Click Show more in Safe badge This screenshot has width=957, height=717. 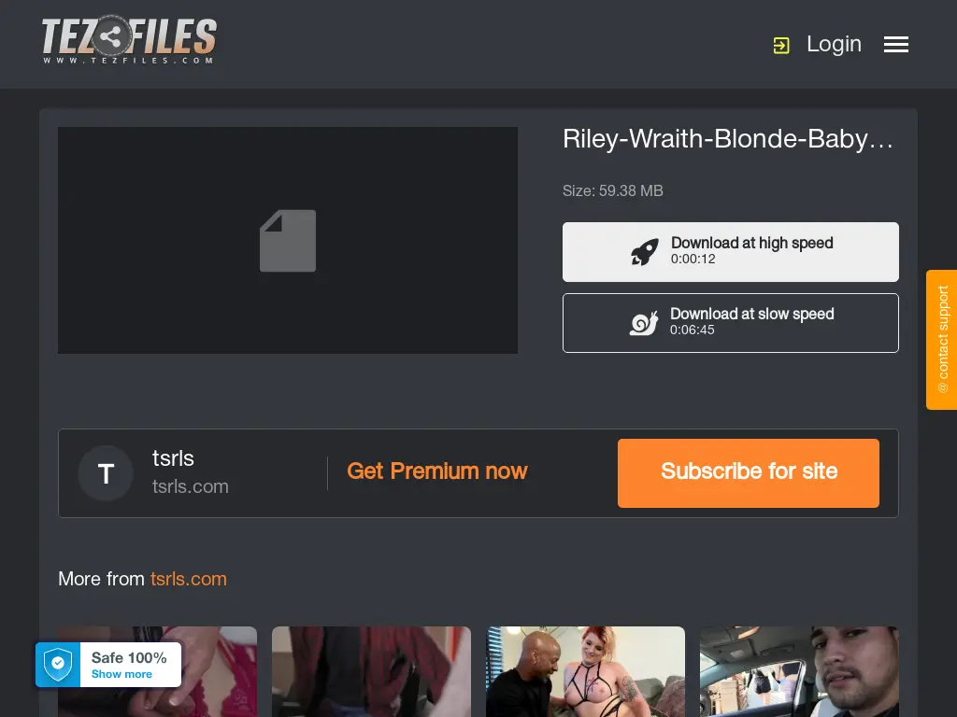(x=121, y=674)
